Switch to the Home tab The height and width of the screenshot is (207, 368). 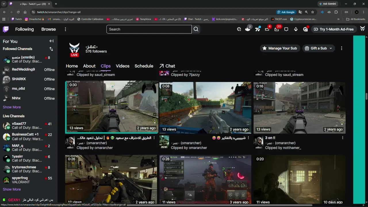pos(72,66)
